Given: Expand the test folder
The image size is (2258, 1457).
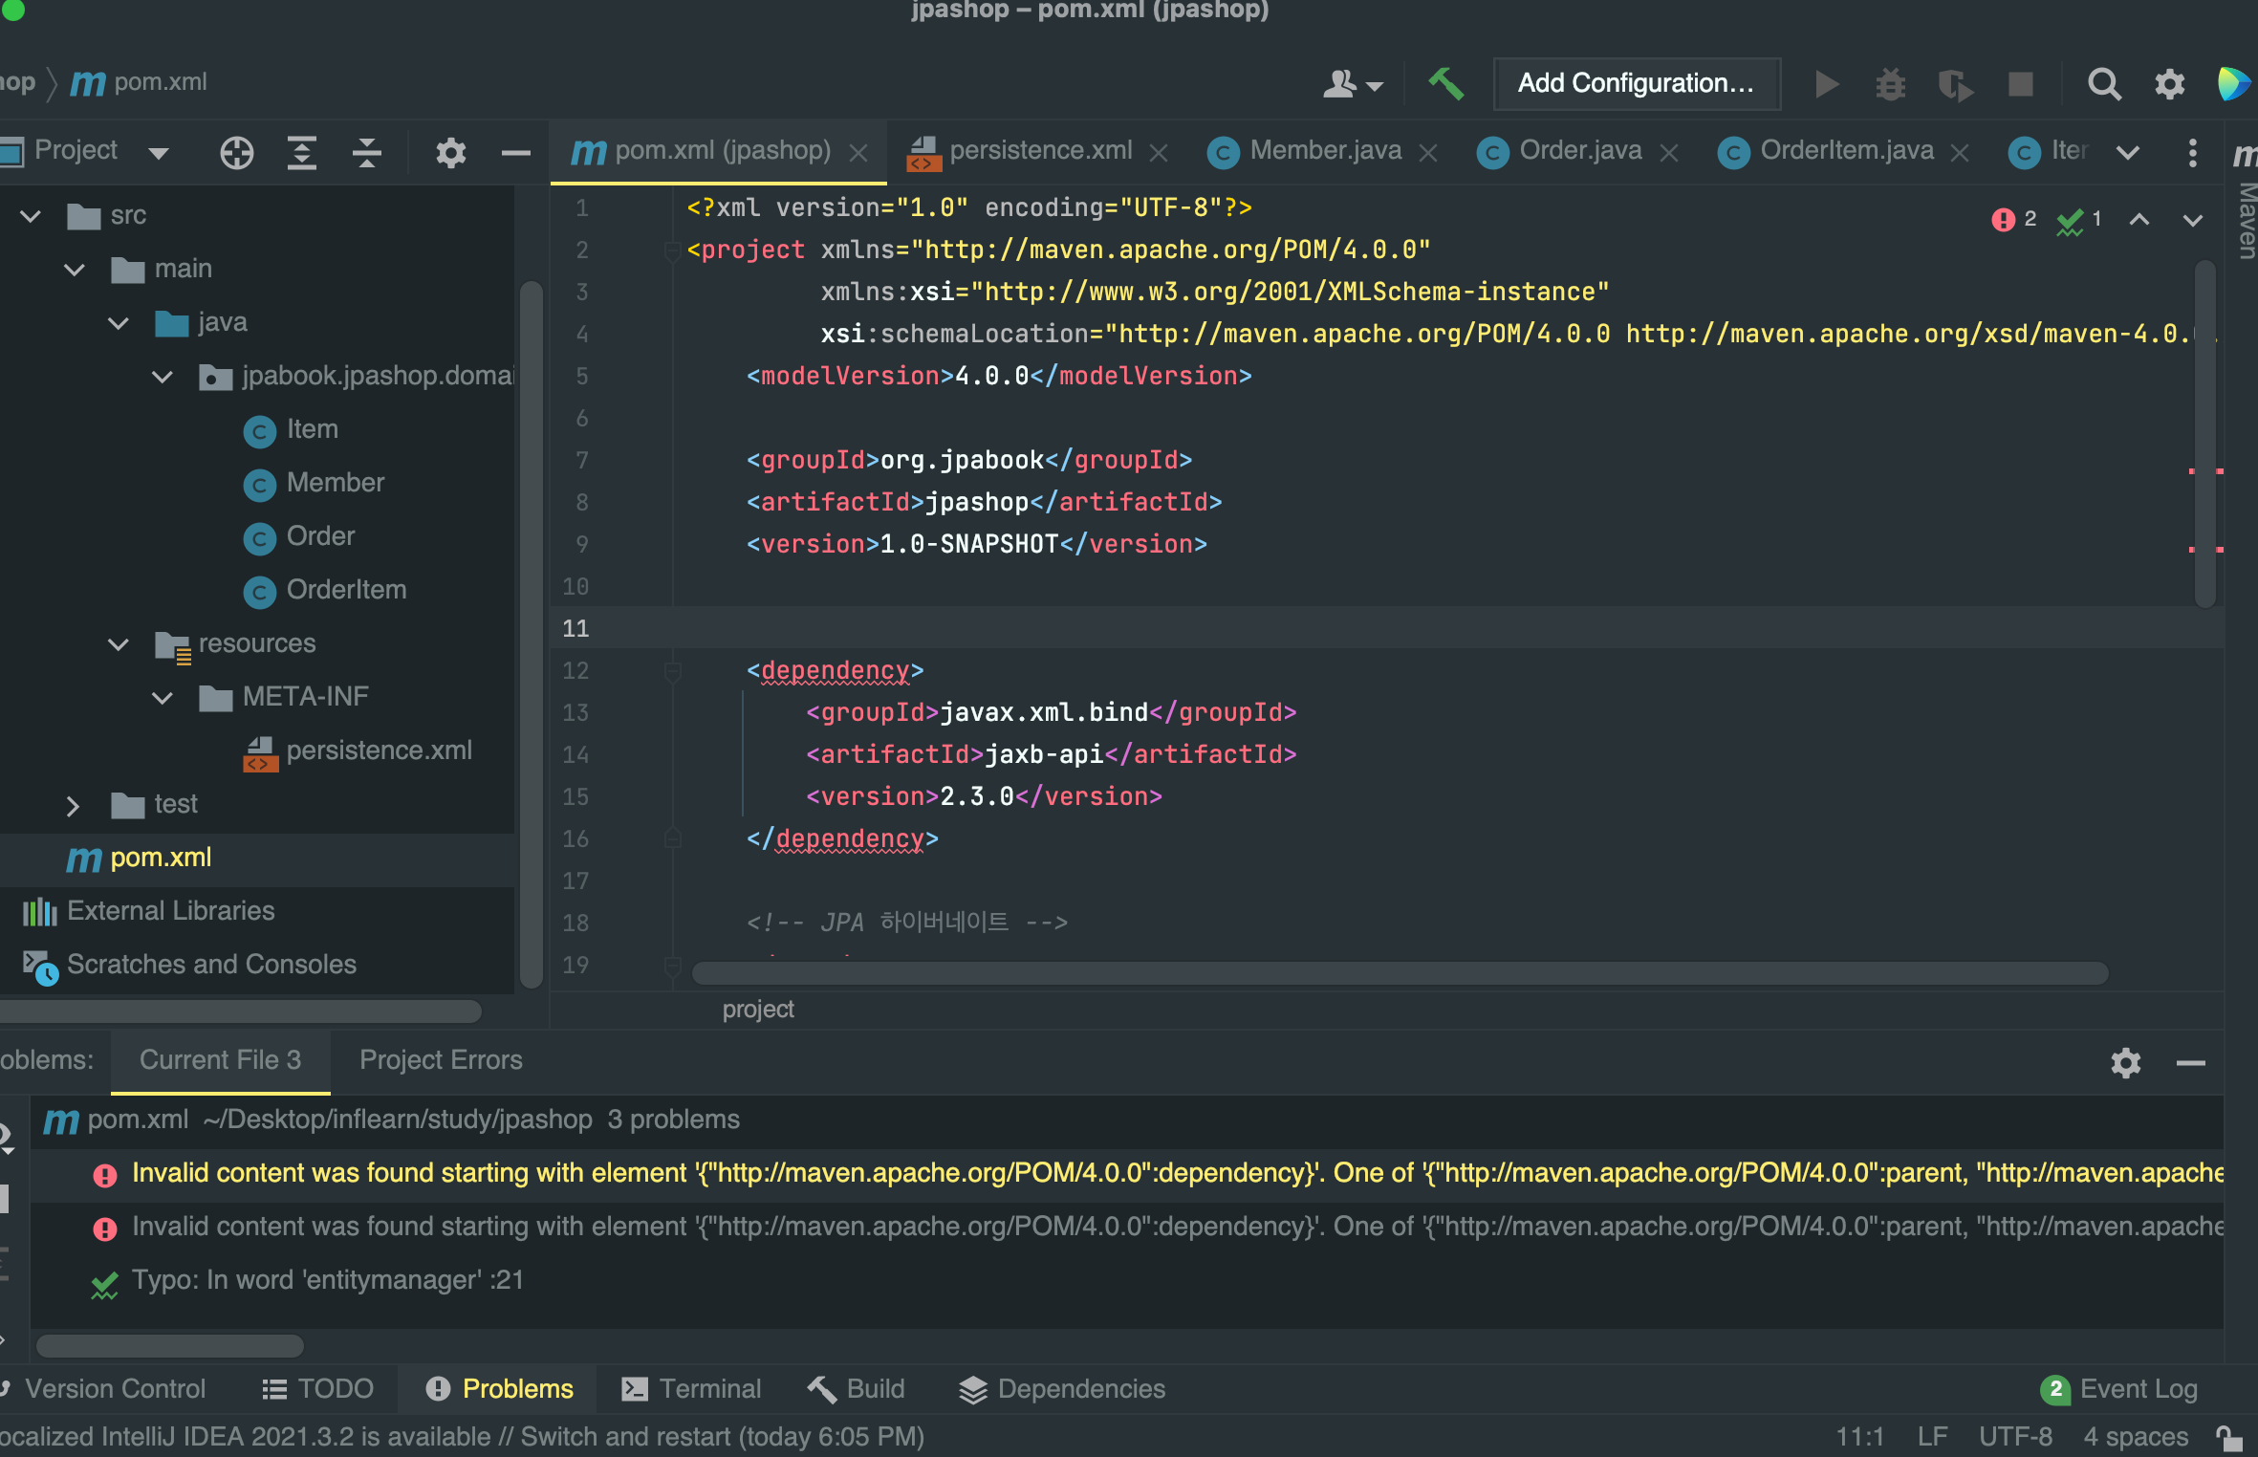Looking at the screenshot, I should tap(73, 805).
